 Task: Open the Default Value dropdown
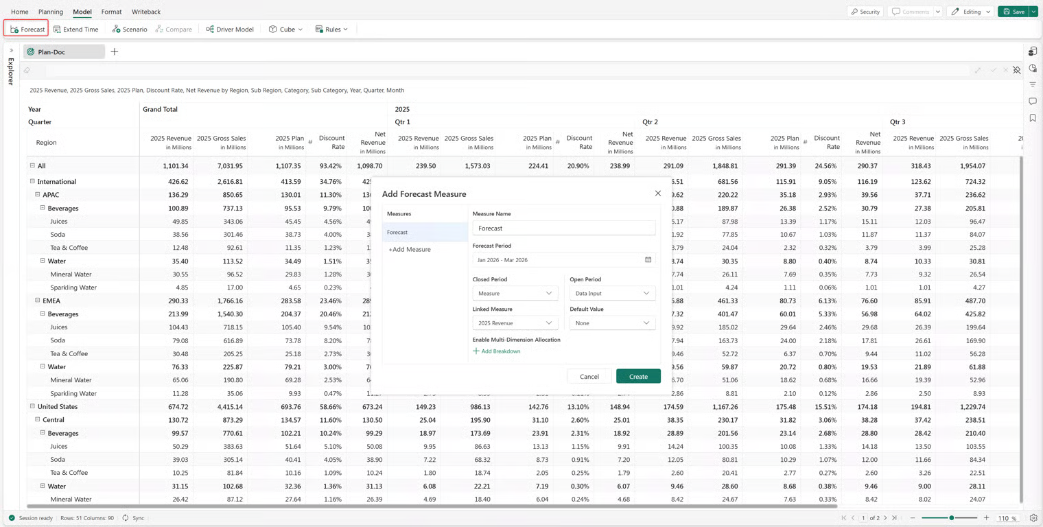point(612,323)
